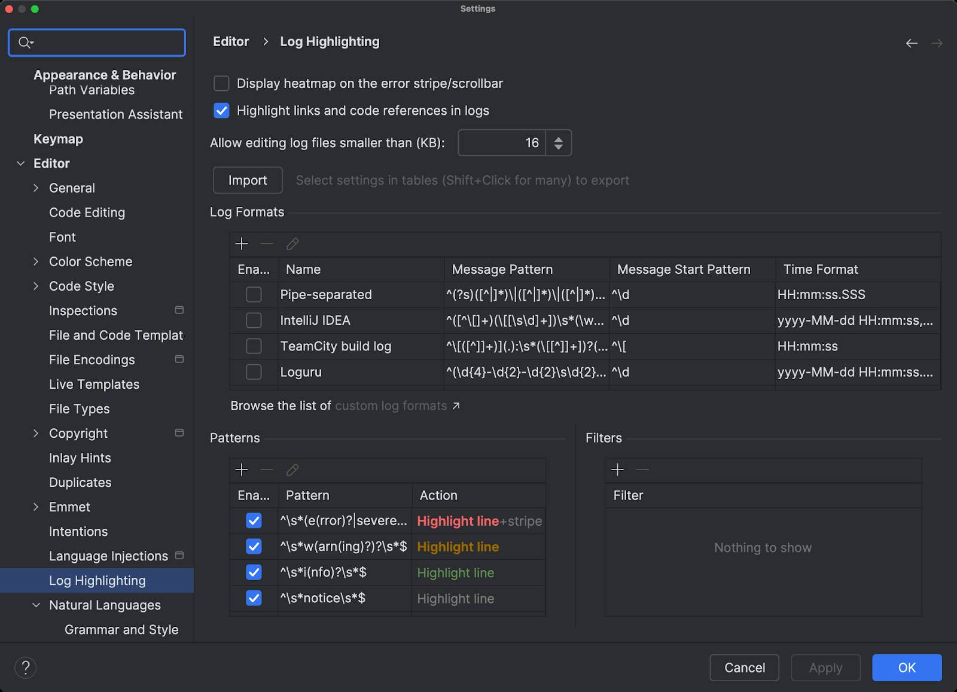Navigate back using the left arrow icon
The height and width of the screenshot is (692, 957).
coord(912,43)
